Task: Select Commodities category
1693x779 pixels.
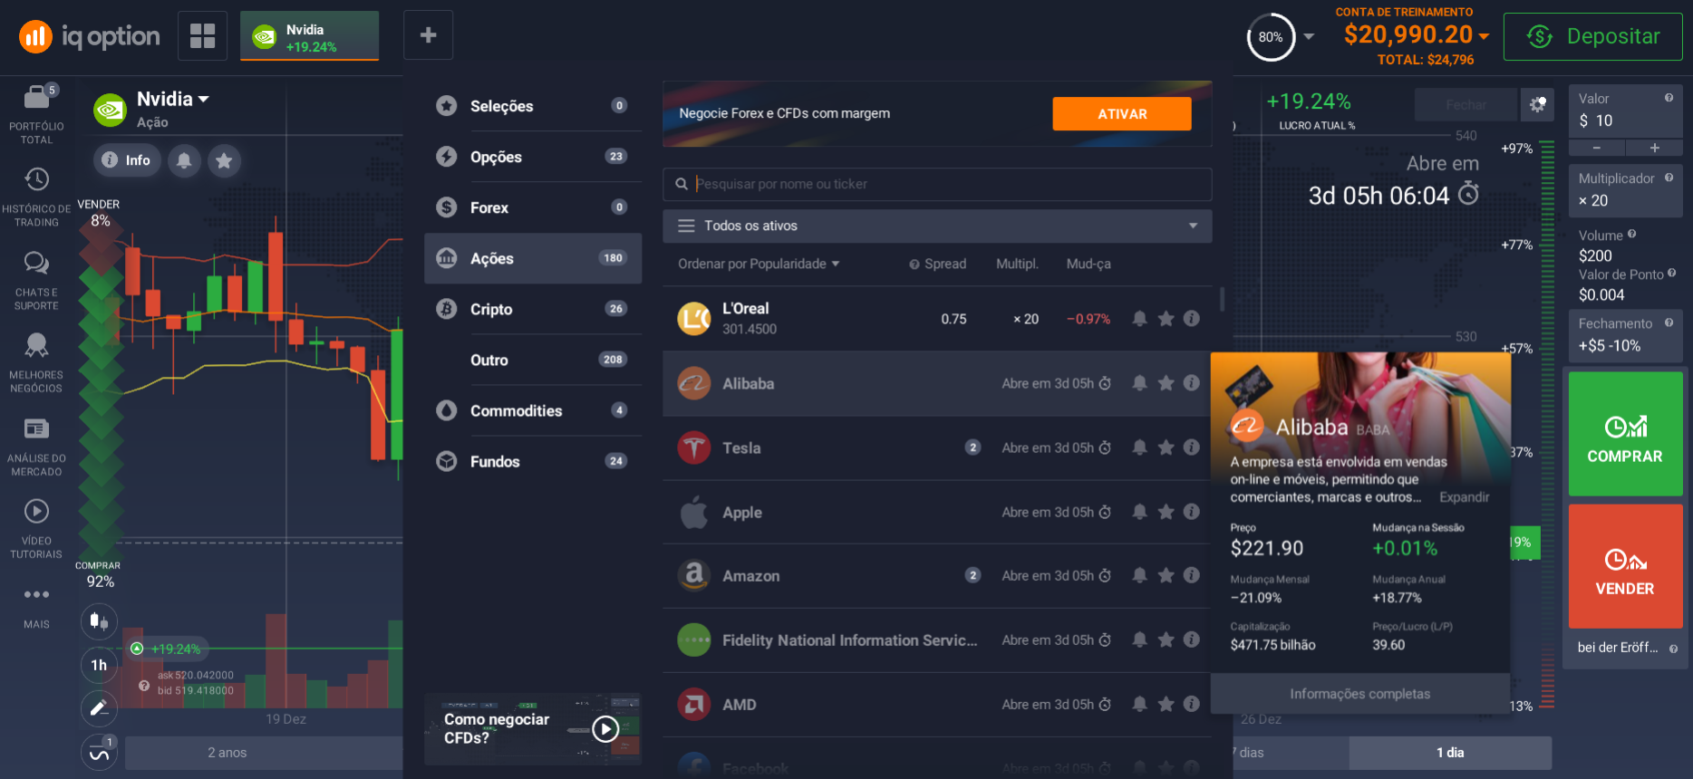Action: tap(533, 410)
